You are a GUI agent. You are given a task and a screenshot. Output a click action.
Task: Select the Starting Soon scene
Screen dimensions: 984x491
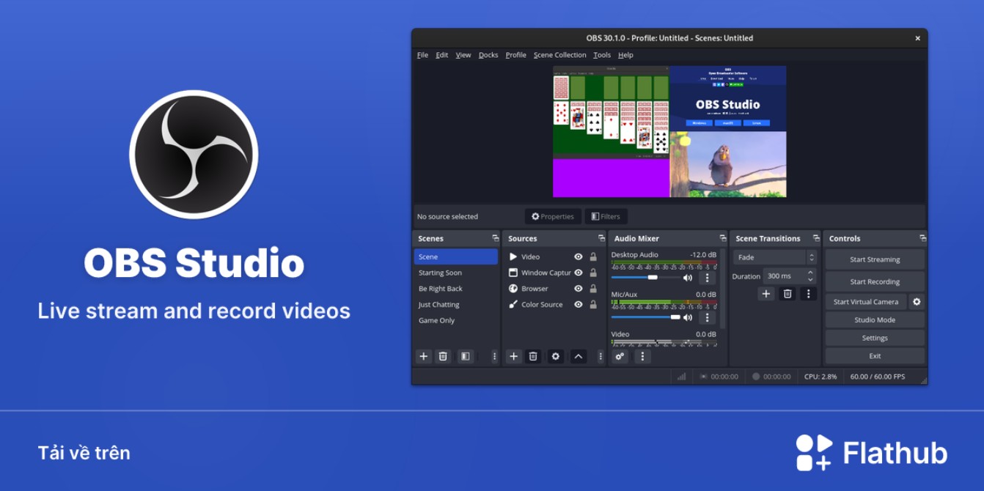point(455,273)
